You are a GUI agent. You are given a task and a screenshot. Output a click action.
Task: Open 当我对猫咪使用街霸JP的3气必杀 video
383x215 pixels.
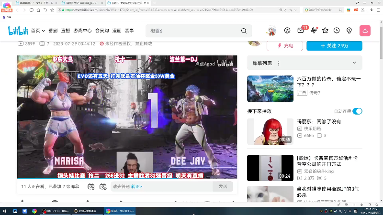click(x=328, y=192)
